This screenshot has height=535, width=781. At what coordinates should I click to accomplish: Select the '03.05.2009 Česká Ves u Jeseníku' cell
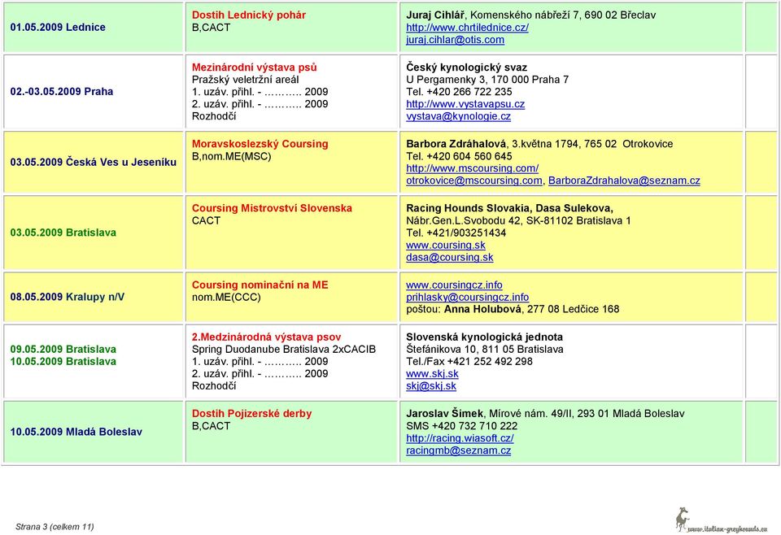coord(94,163)
